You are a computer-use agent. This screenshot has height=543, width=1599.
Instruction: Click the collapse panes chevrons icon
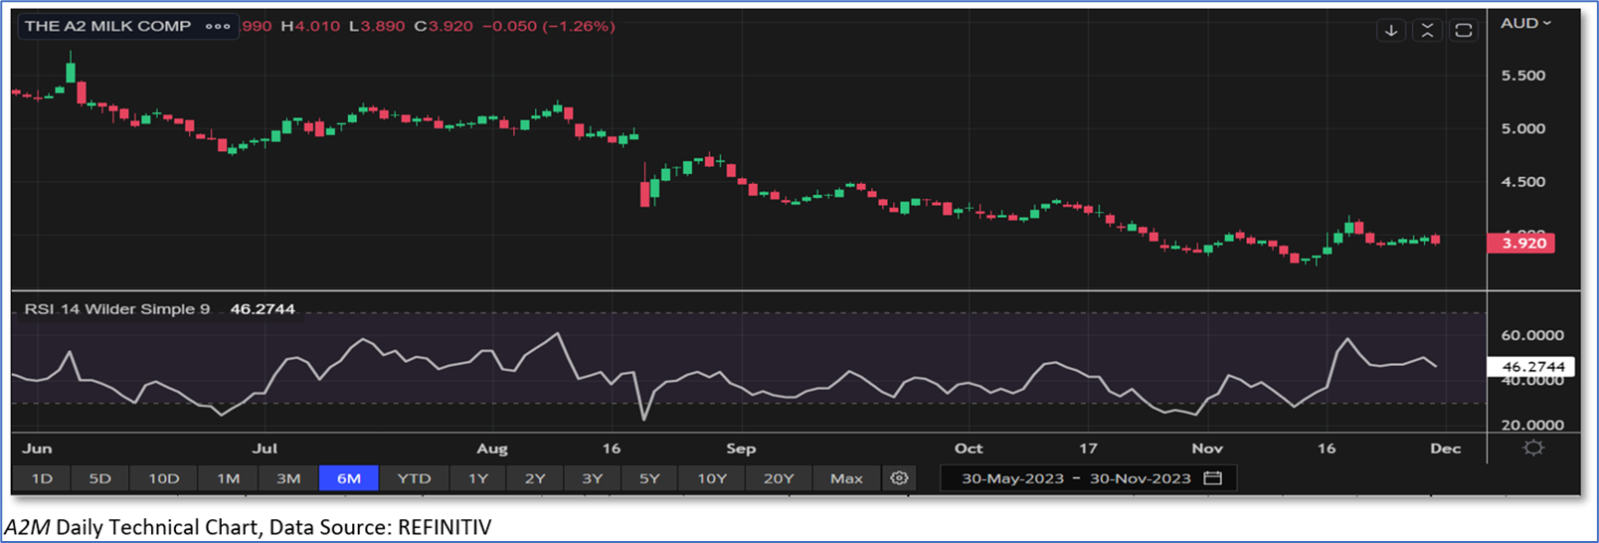1427,31
